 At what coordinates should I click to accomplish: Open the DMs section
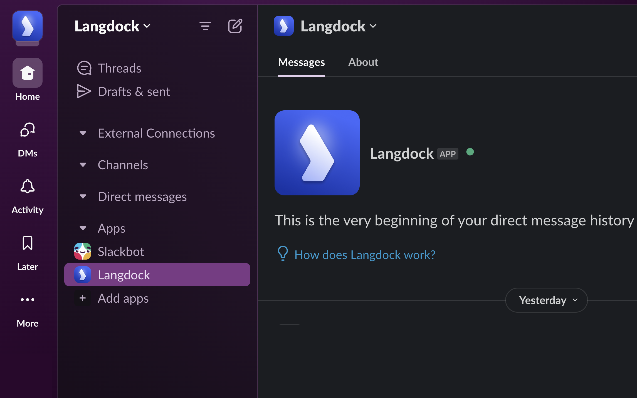28,130
